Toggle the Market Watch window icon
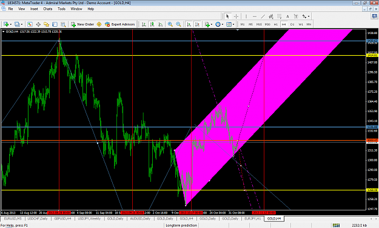379x228 pixels. (x=30, y=24)
